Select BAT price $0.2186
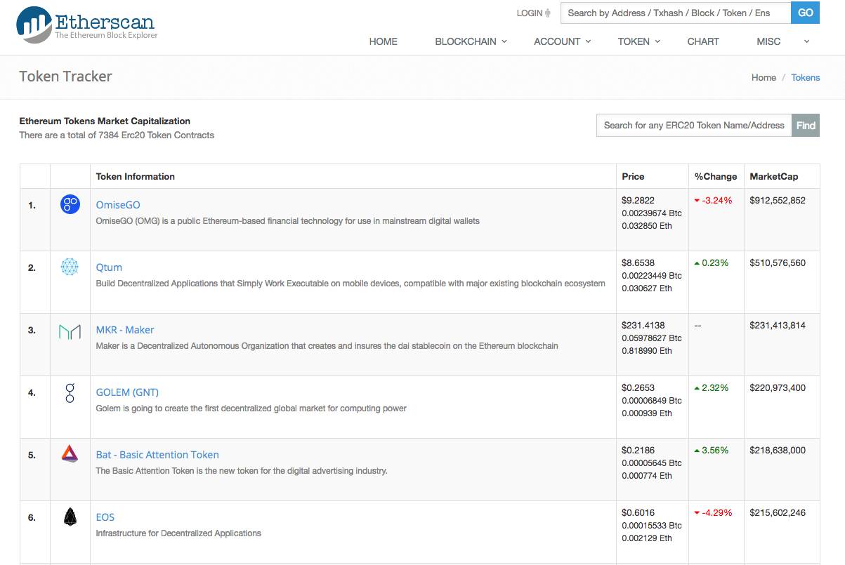Image resolution: width=845 pixels, height=565 pixels. tap(638, 451)
